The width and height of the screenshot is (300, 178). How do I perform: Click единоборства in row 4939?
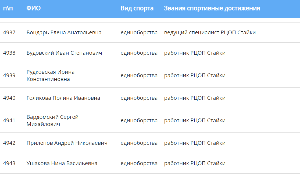click(139, 75)
